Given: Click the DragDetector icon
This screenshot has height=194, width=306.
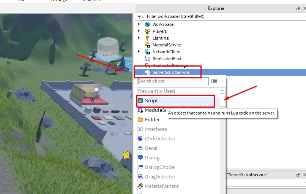Looking at the screenshot, I should pyautogui.click(x=140, y=177).
